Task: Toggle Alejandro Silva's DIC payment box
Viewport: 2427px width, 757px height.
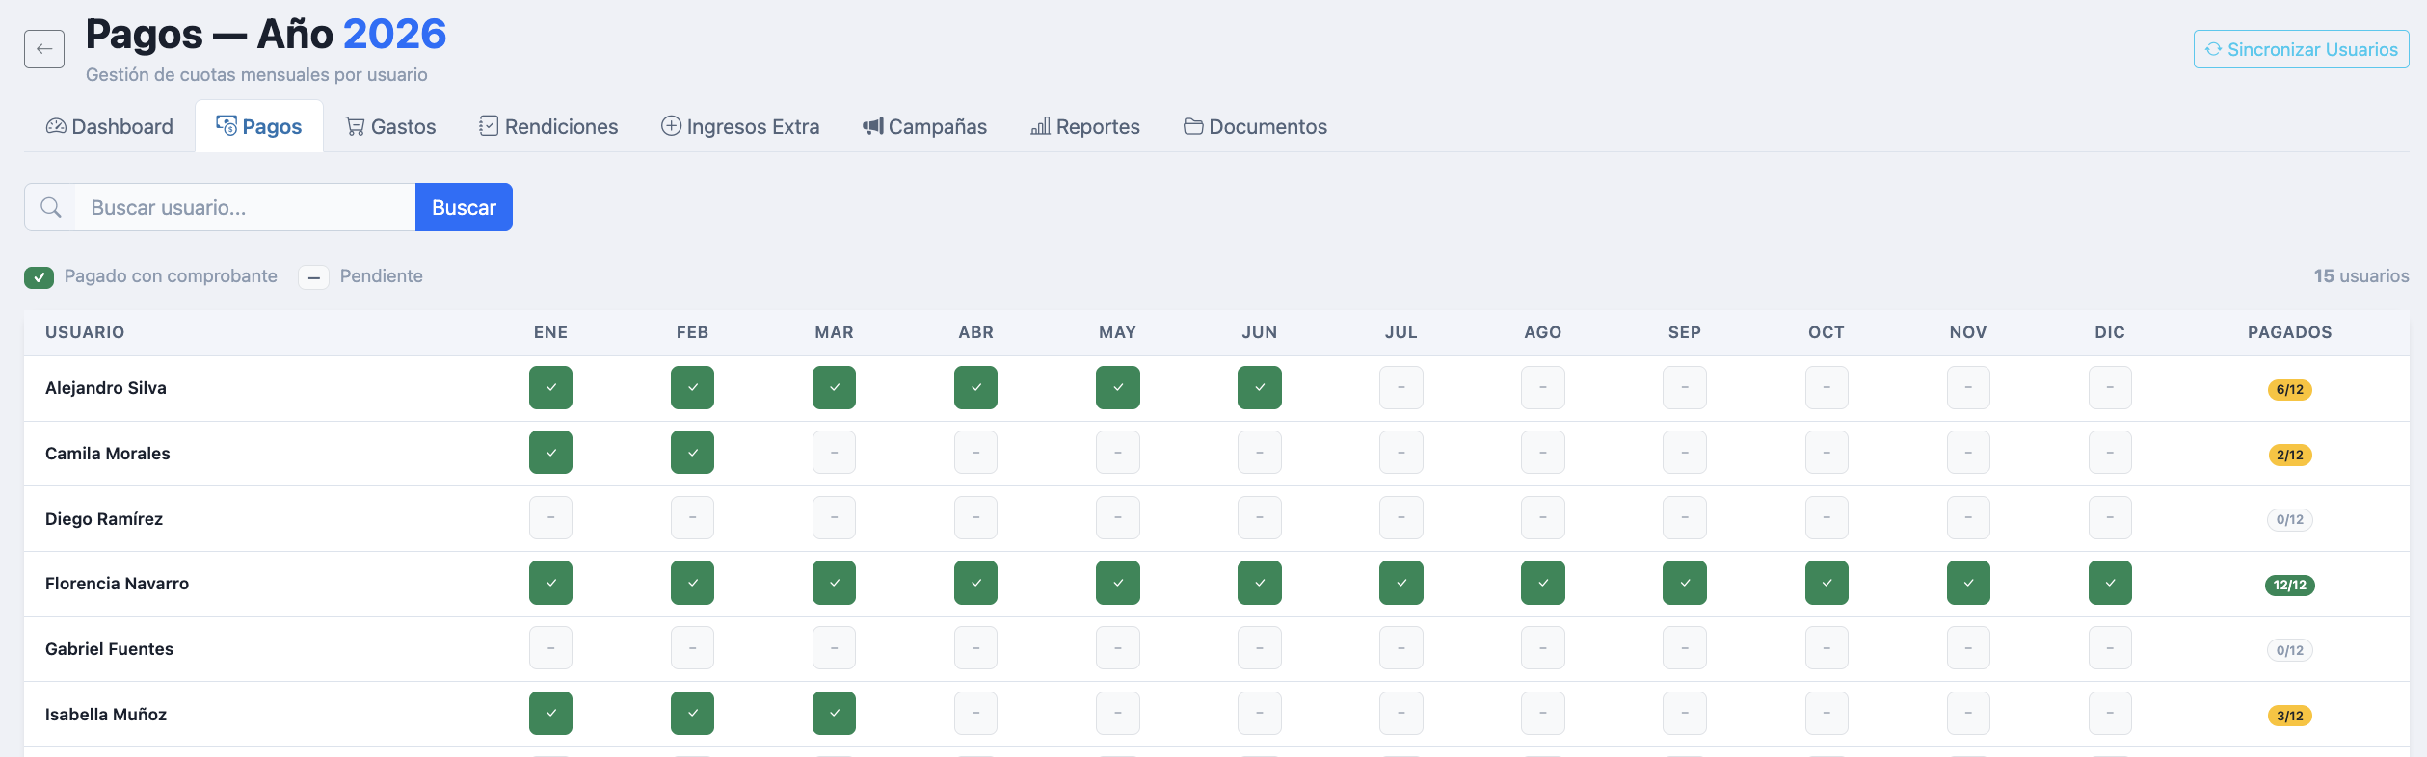Action: [x=2110, y=388]
